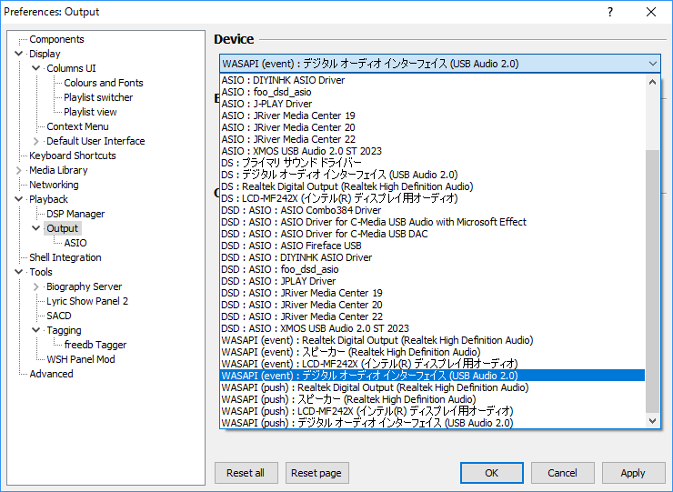Click the Reset all button
Screen dimensions: 673x492
coord(246,473)
